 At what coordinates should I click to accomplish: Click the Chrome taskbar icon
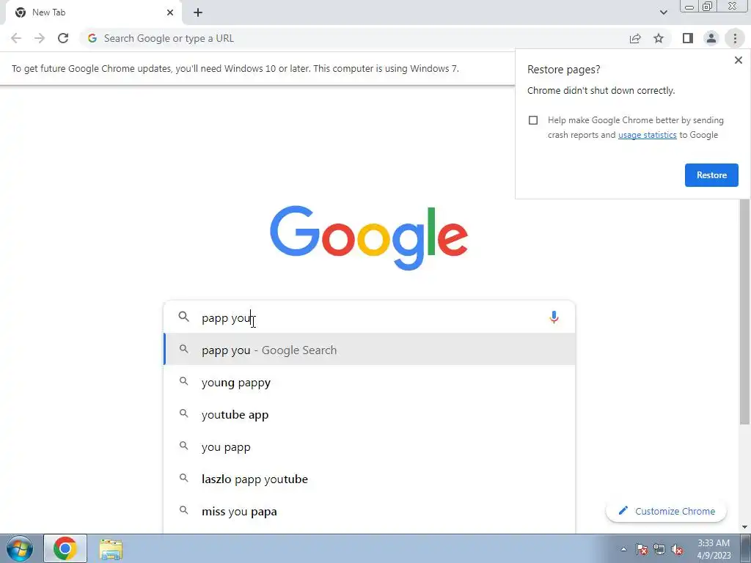(65, 548)
